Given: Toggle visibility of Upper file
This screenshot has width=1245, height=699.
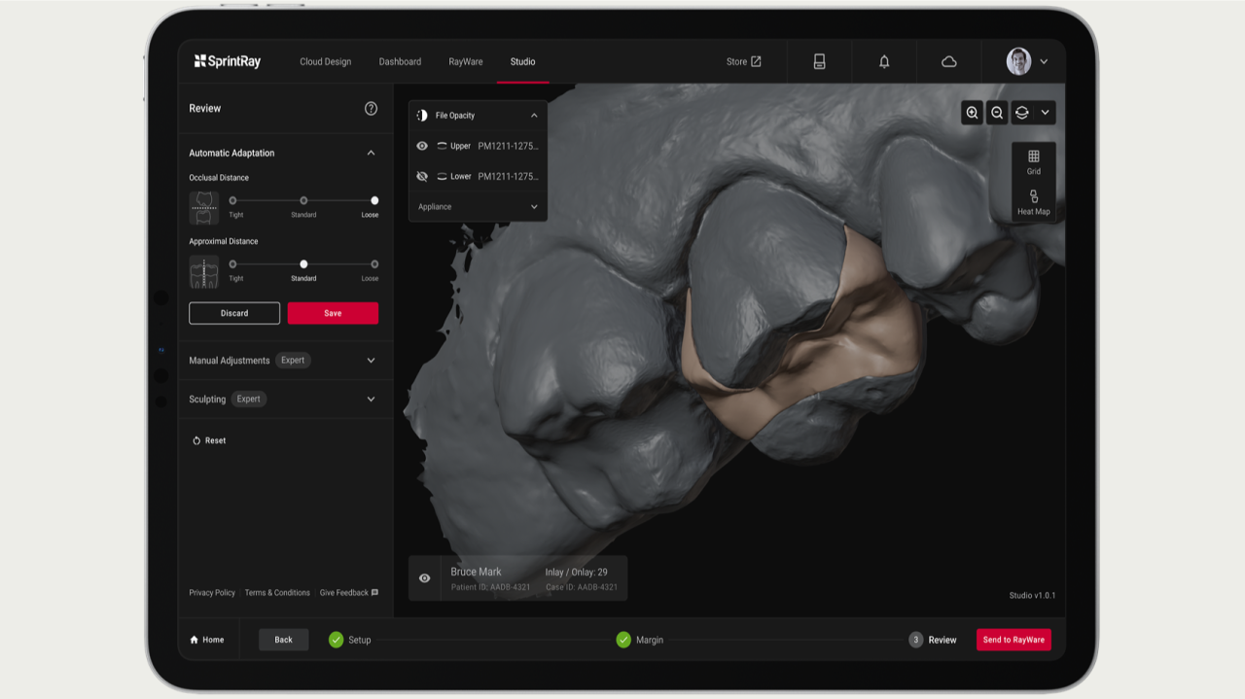Looking at the screenshot, I should coord(422,146).
